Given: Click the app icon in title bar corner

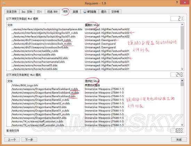Looking at the screenshot, I should click(4, 3).
